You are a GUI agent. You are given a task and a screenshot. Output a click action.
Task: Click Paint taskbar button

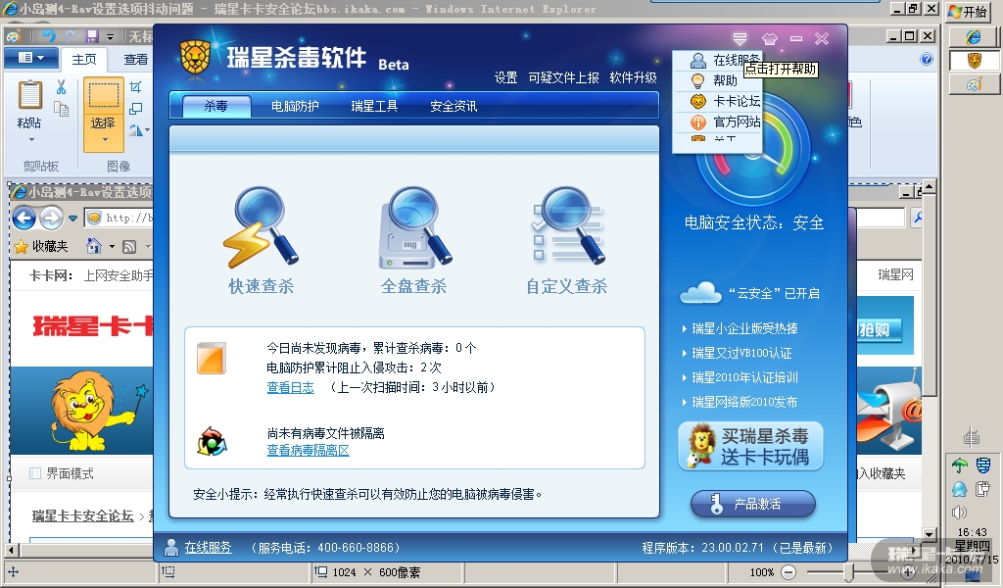click(x=974, y=84)
